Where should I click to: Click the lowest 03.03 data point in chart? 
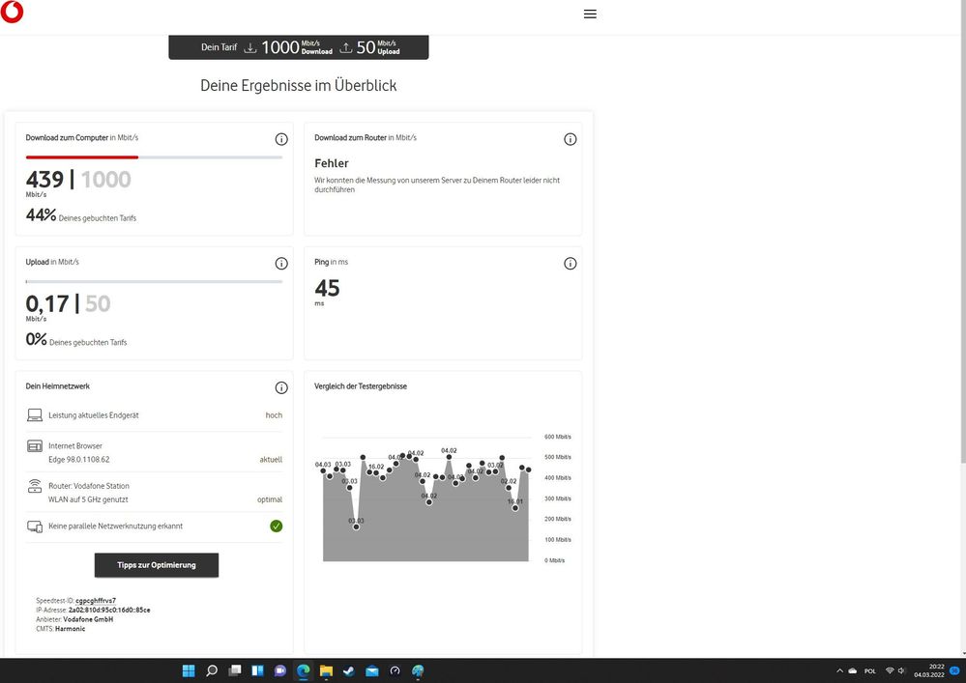tap(356, 526)
